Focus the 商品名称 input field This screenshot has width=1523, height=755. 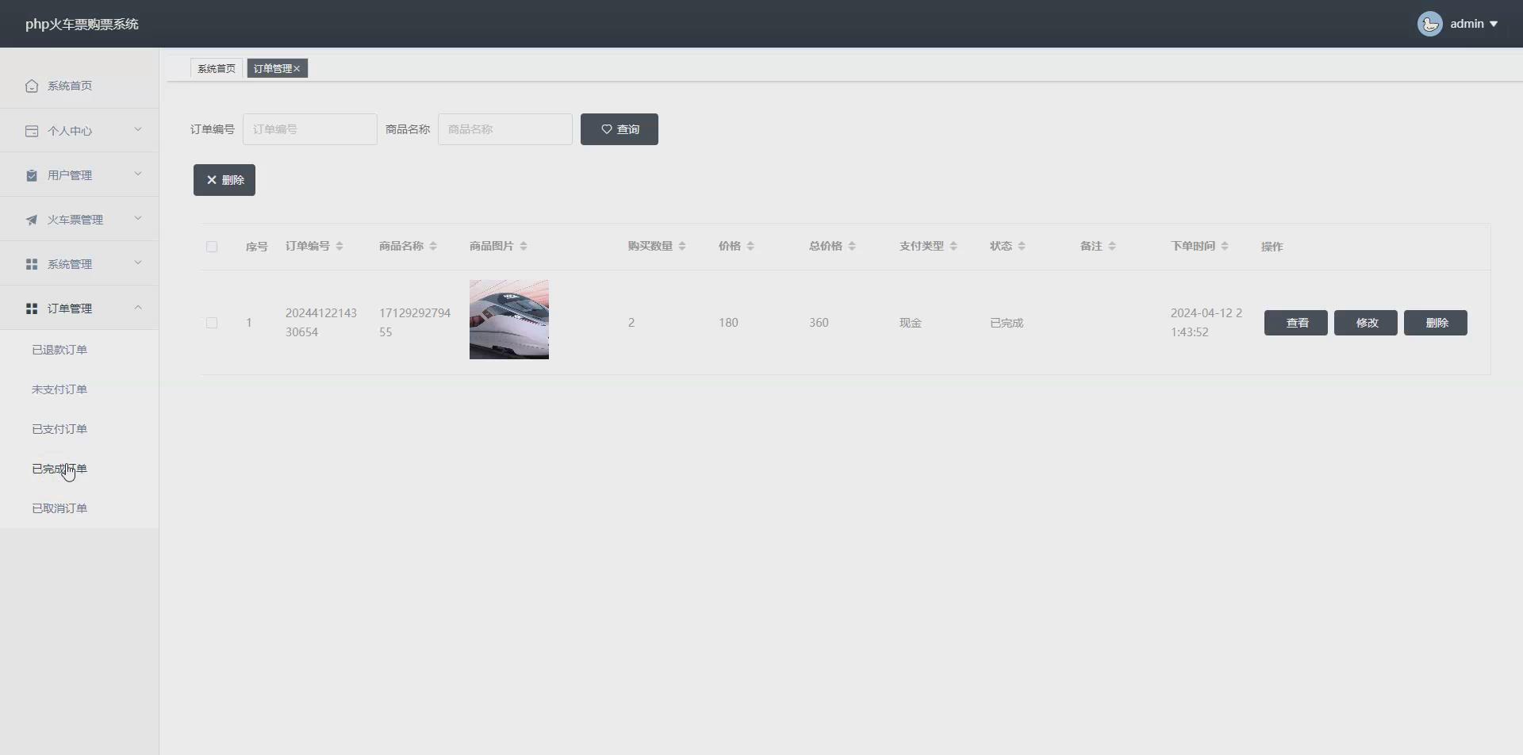click(x=505, y=129)
